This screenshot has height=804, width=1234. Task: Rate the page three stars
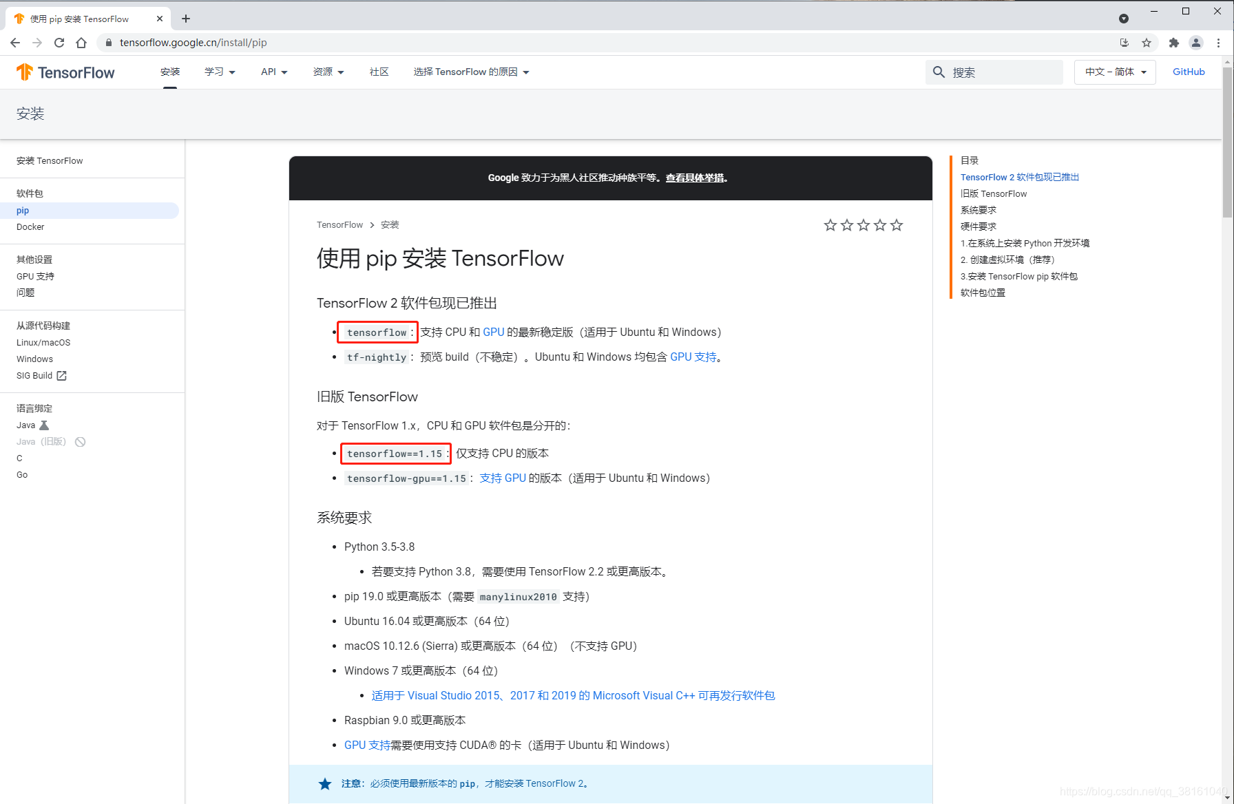(x=864, y=225)
